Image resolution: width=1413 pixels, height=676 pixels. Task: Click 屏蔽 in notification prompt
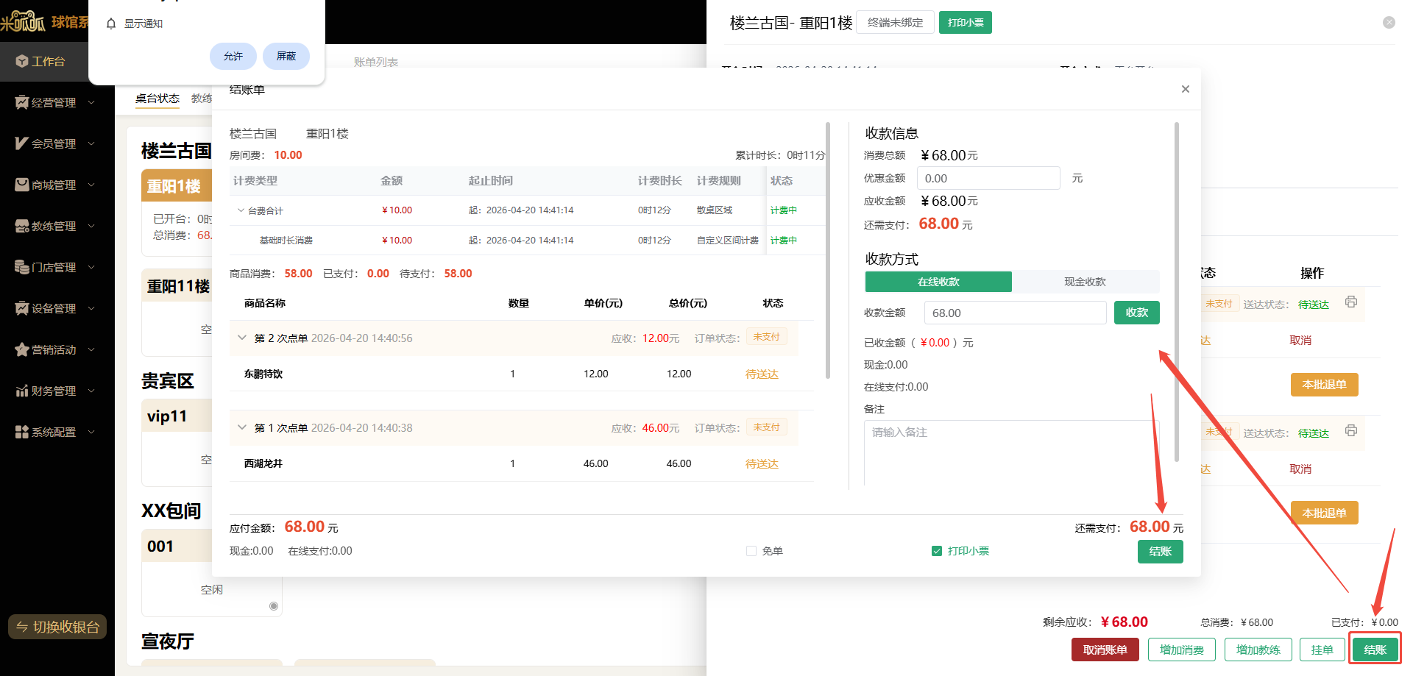click(286, 56)
